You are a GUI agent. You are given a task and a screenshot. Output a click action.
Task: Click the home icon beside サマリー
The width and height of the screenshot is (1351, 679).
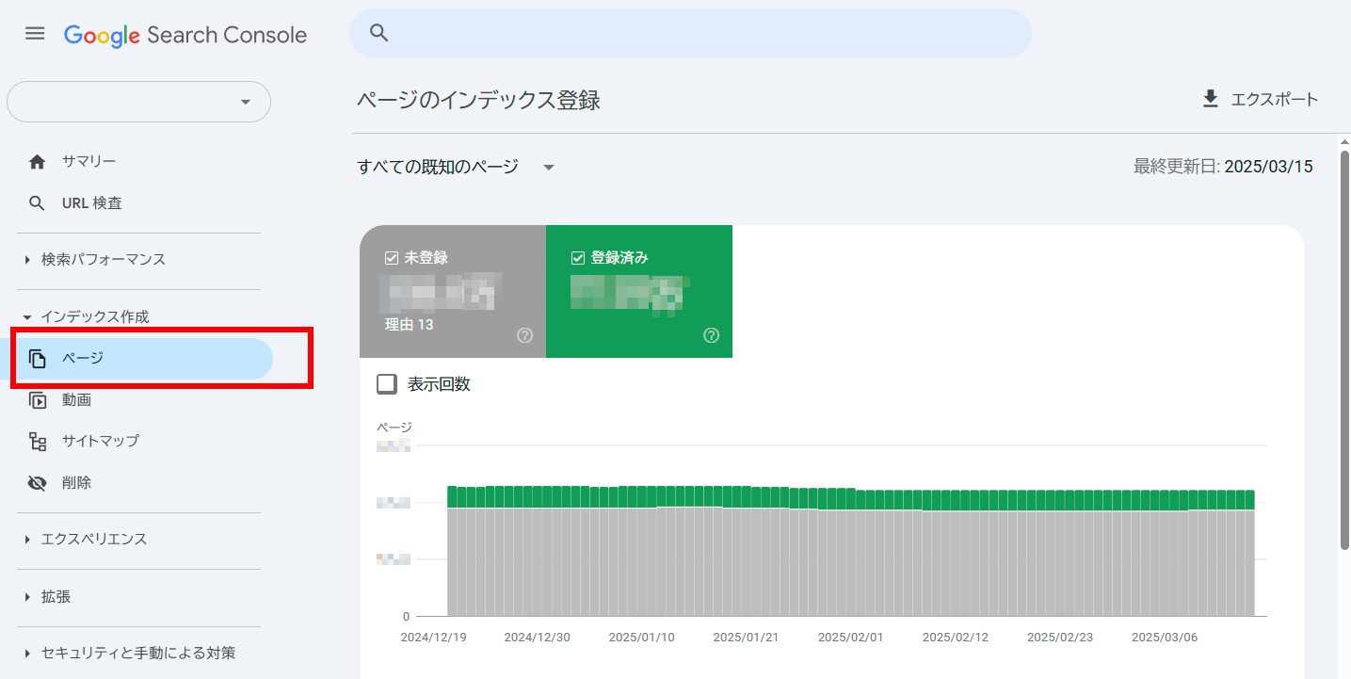[x=37, y=162]
